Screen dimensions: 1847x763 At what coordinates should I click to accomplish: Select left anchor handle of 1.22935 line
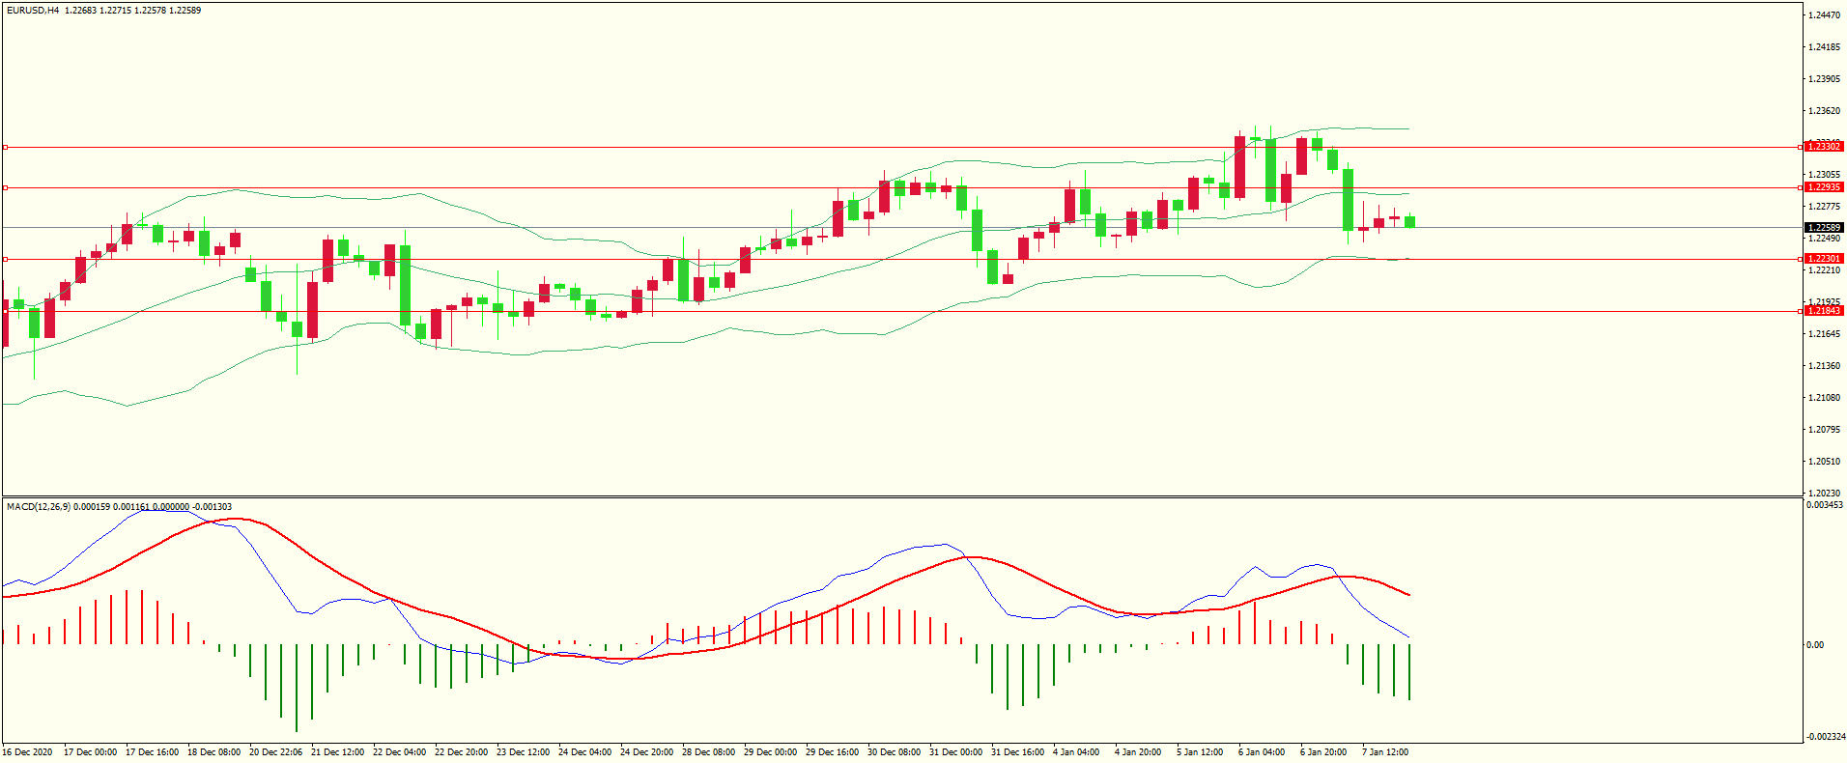pos(5,187)
